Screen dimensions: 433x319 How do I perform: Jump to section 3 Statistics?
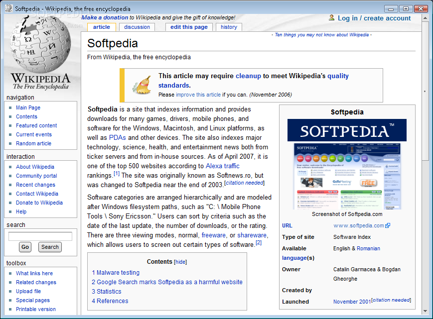click(x=106, y=292)
